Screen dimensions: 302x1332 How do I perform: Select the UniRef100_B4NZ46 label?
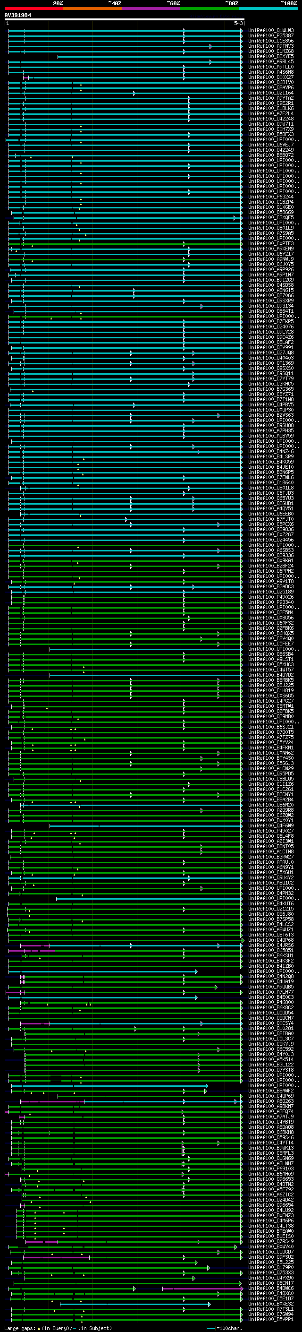point(270,451)
